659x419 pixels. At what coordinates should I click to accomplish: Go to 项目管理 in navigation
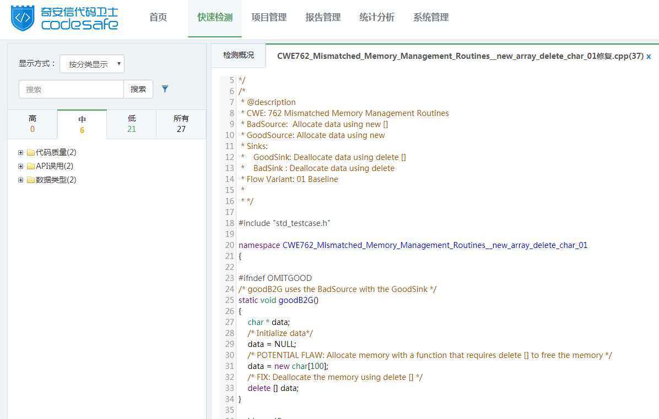point(269,18)
